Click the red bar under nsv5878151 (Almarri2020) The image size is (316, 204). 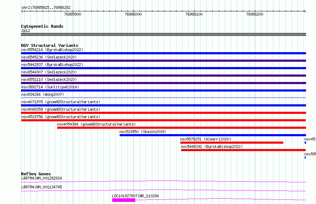[232, 143]
